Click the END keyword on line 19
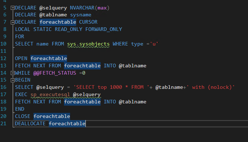Viewport: 248px width, 142px height. [x=20, y=109]
